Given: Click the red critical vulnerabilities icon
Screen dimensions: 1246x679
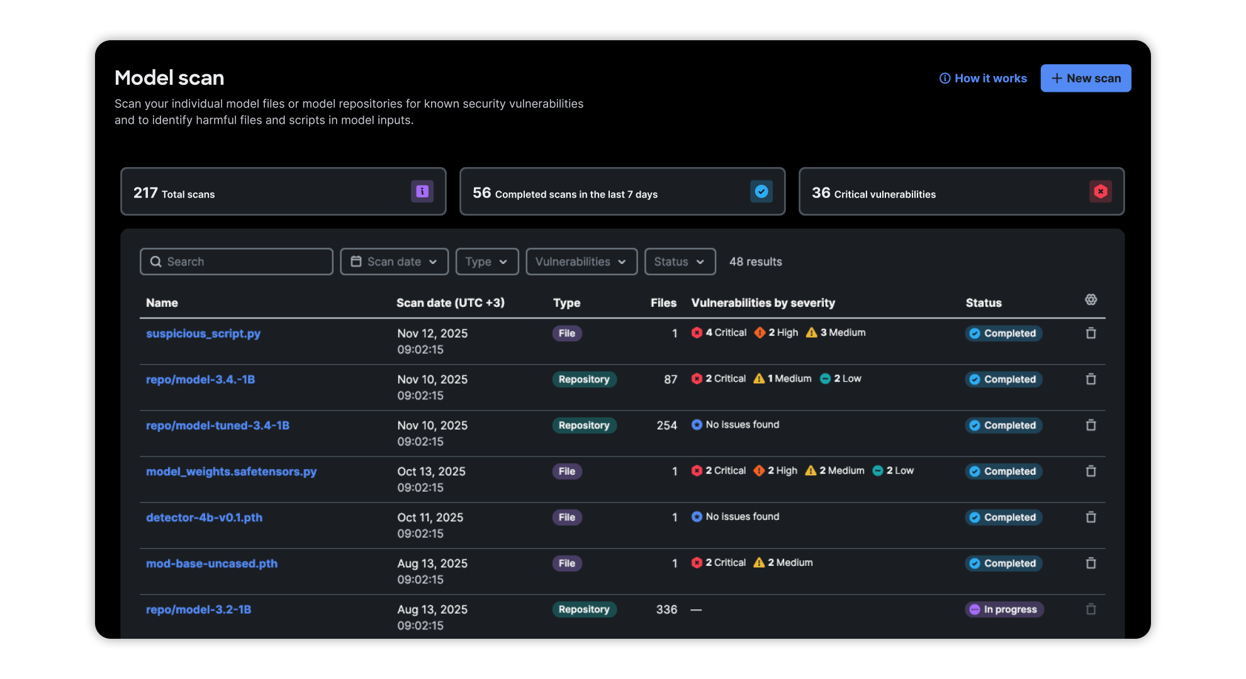Looking at the screenshot, I should pos(1100,191).
